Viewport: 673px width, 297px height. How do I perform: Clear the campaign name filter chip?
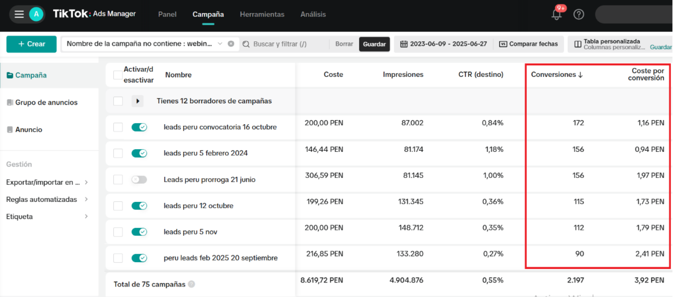tap(231, 44)
